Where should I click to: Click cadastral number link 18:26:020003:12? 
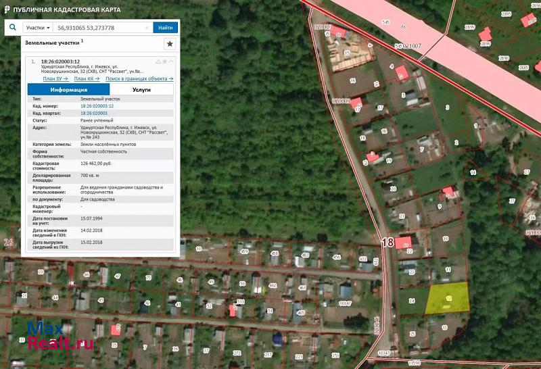pos(97,106)
